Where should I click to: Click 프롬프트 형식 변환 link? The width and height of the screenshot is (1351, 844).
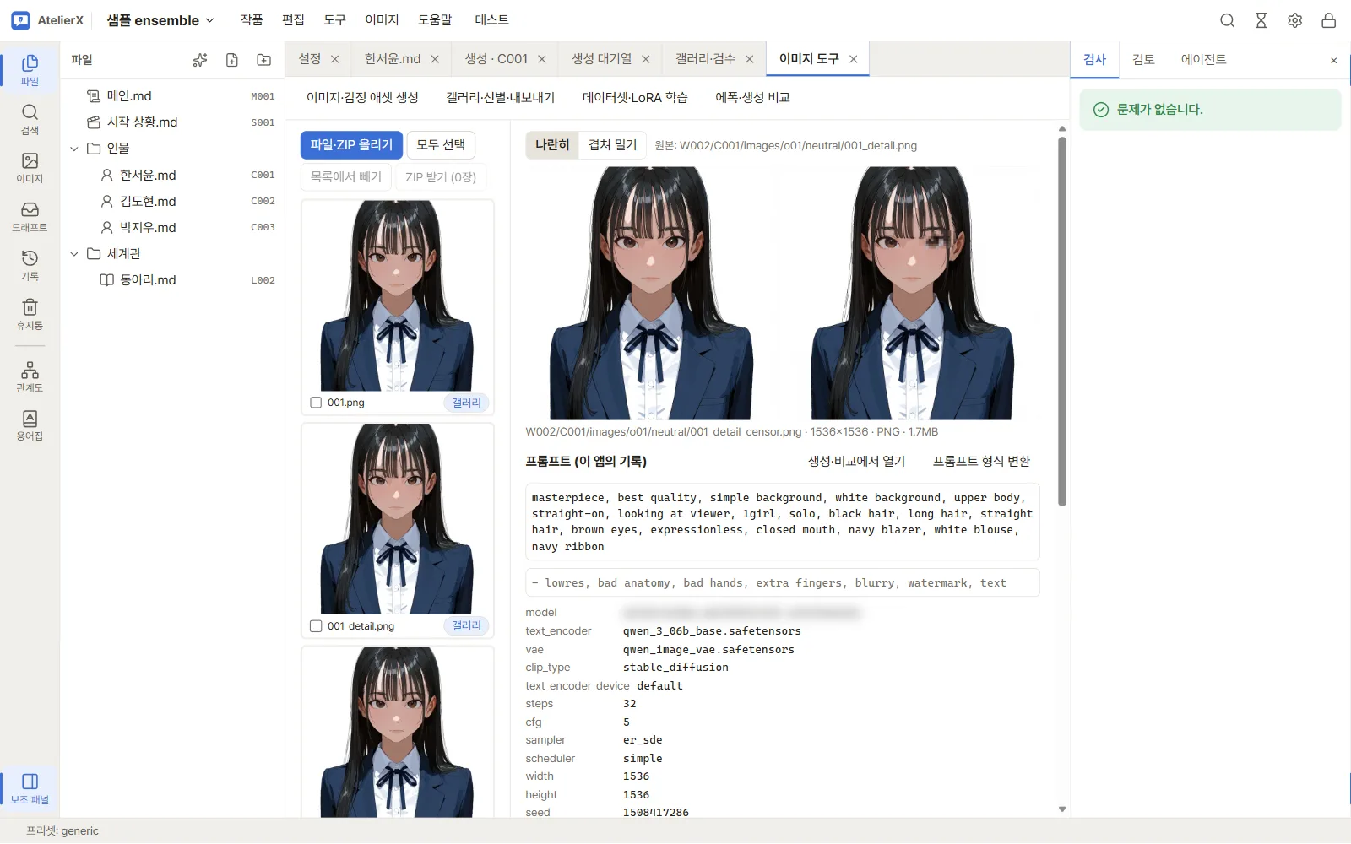click(981, 462)
